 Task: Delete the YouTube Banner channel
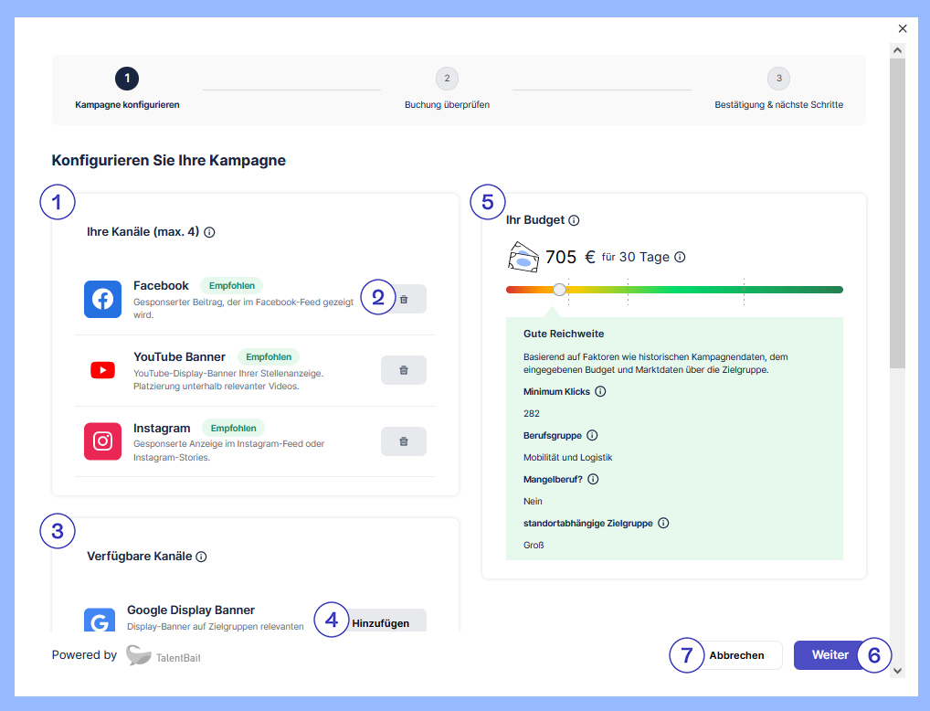(404, 370)
